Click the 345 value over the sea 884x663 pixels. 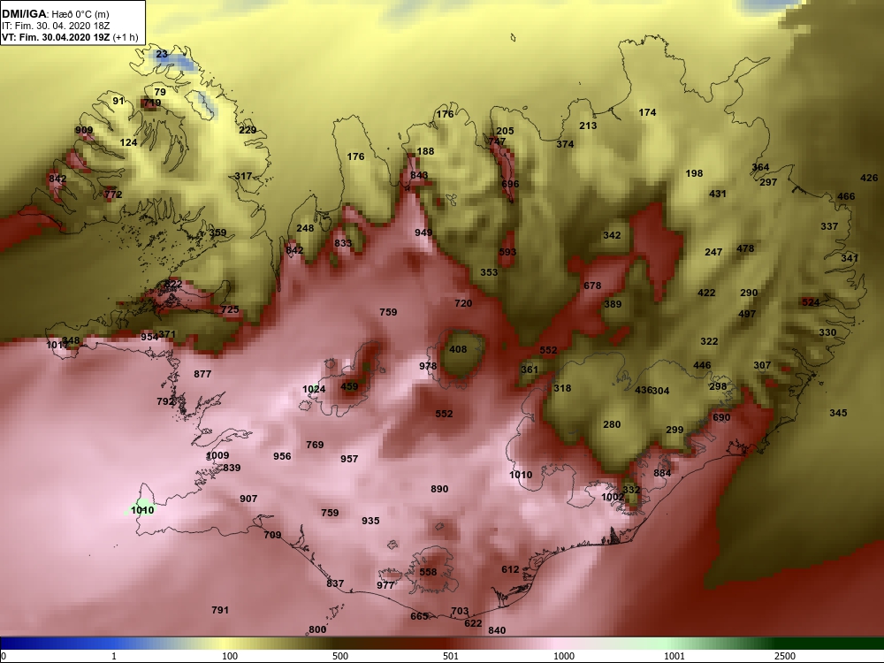pyautogui.click(x=838, y=413)
